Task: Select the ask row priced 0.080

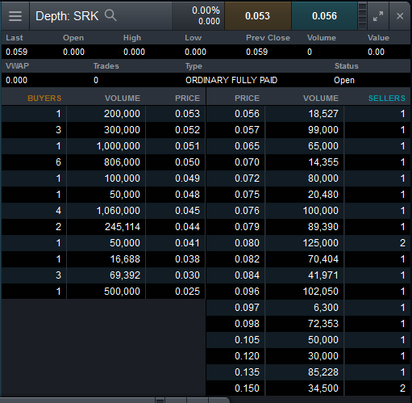Action: coord(308,243)
